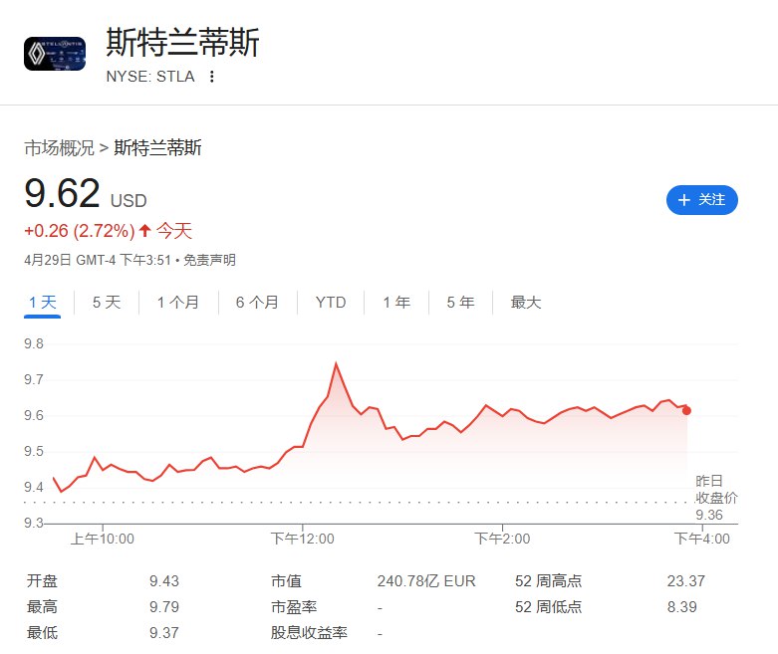Click the 市值 value 240.78亿 EUR
Image resolution: width=778 pixels, height=654 pixels.
pyautogui.click(x=426, y=580)
